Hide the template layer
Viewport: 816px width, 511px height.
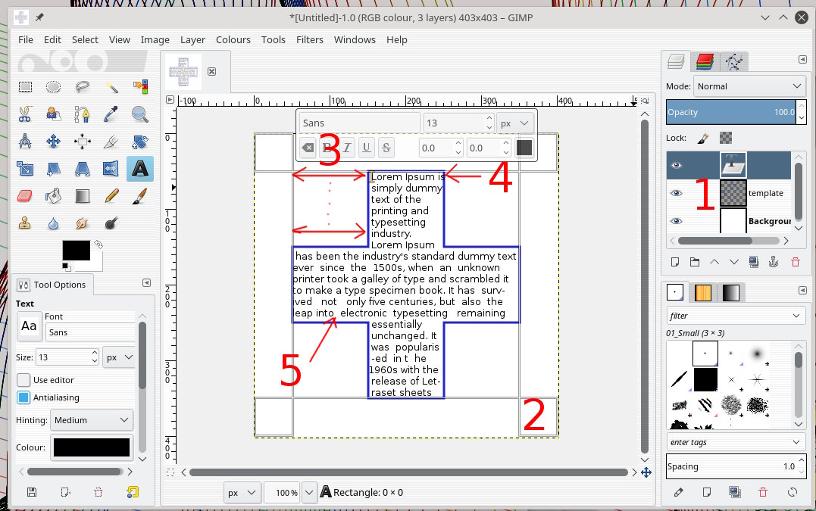[x=676, y=193]
